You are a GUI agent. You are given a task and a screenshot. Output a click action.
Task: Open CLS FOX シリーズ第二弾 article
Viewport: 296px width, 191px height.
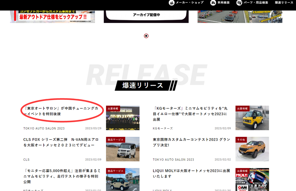[x=61, y=142]
